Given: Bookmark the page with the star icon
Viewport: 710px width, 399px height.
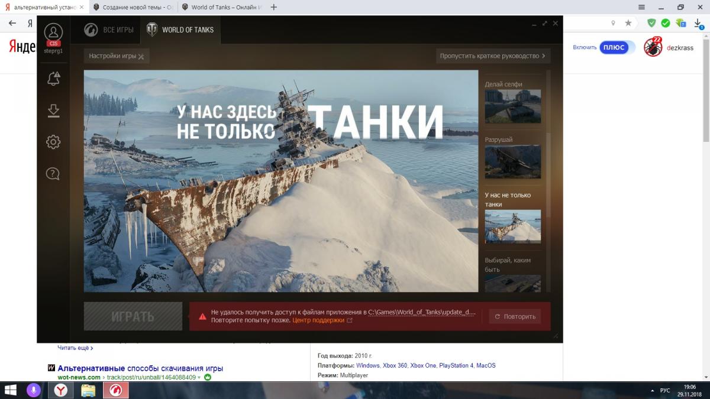Looking at the screenshot, I should [x=628, y=23].
